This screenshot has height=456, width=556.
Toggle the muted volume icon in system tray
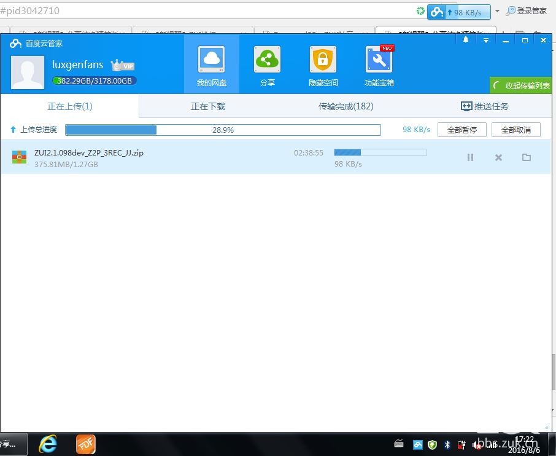tap(477, 444)
